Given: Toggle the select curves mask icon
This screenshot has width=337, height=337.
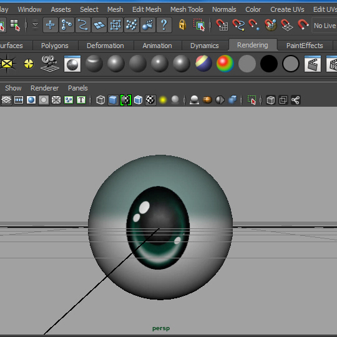Looking at the screenshot, I should 83,25.
